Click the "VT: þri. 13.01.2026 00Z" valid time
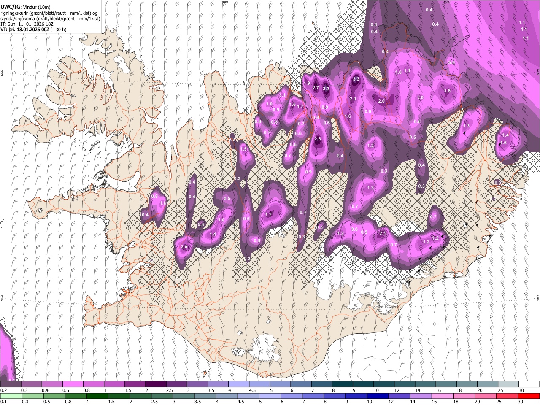The width and height of the screenshot is (540, 405). click(25, 30)
